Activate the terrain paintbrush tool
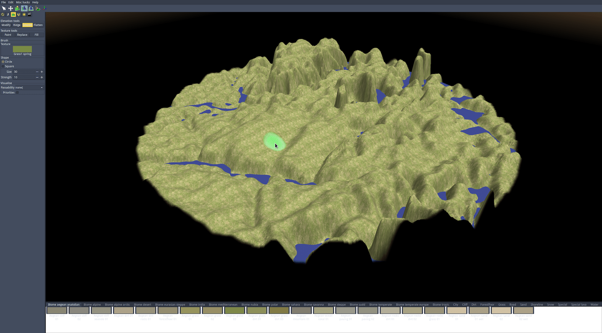Viewport: 602px width, 333px height. coord(38,8)
